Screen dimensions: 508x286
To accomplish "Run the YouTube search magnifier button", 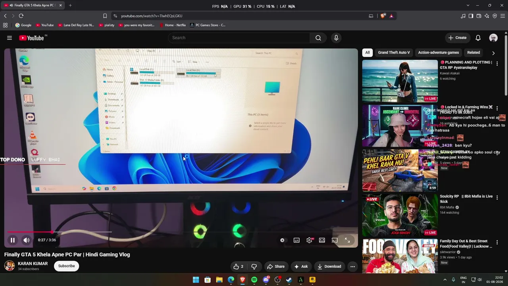I will (318, 38).
